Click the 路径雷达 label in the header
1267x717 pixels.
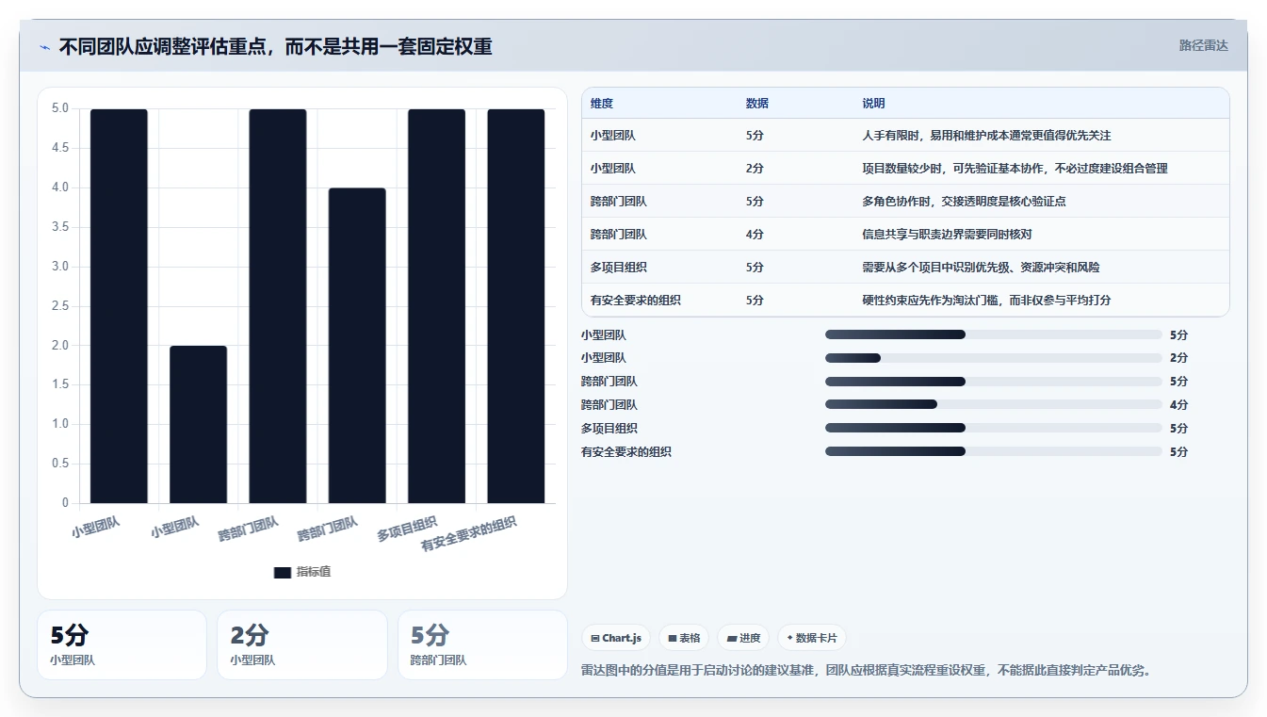(x=1203, y=45)
